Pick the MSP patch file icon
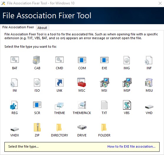The height and width of the screenshot is (155, 164). (x=127, y=83)
